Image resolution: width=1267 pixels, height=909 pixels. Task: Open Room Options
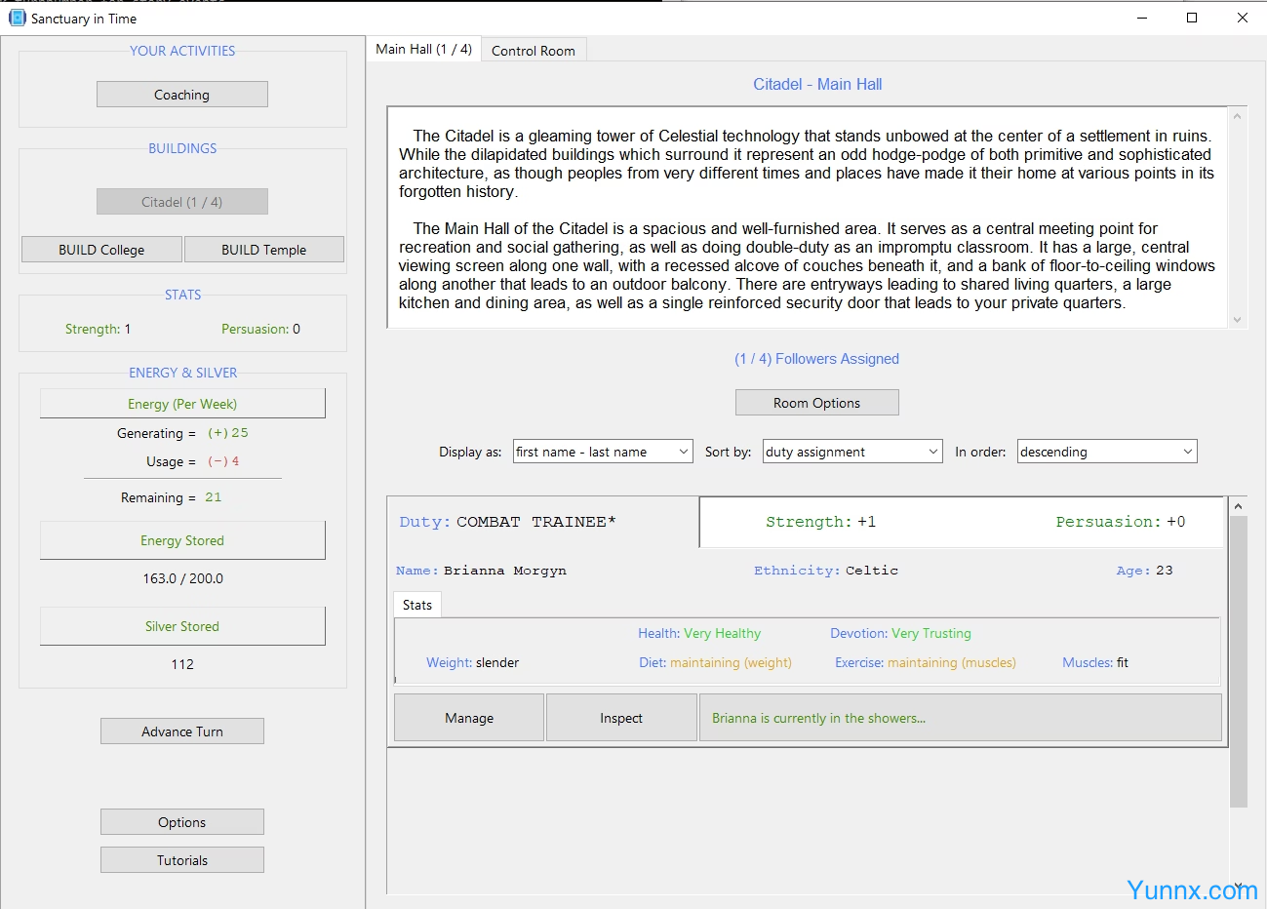(x=816, y=403)
